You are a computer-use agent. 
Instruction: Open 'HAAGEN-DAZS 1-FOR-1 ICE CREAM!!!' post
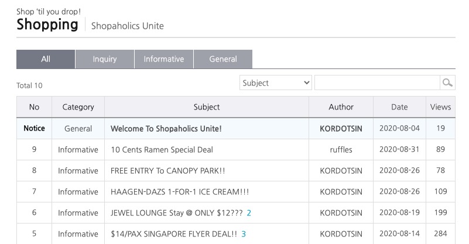pos(178,192)
